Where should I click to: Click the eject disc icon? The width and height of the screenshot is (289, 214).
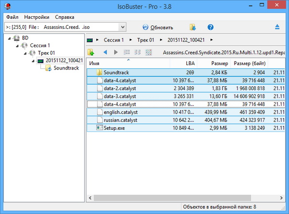click(x=276, y=27)
